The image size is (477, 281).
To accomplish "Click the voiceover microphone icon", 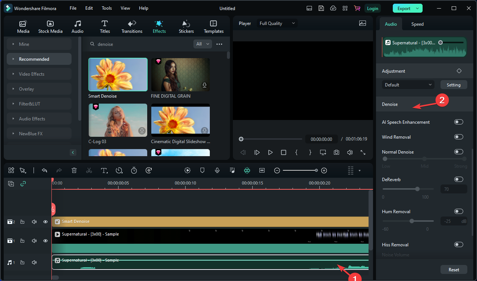I will pos(217,170).
